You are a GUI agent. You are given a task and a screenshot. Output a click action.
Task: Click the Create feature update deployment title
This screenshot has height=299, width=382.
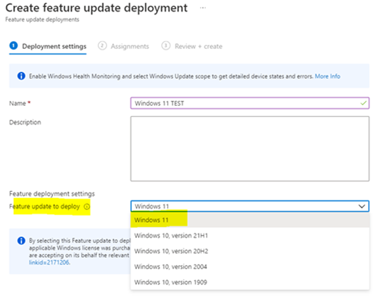pyautogui.click(x=96, y=8)
